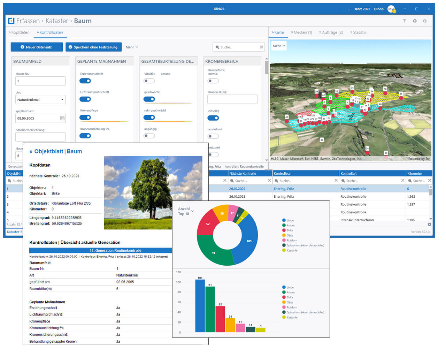Click the Baum-Nr. input field
The image size is (446, 357).
[x=40, y=81]
